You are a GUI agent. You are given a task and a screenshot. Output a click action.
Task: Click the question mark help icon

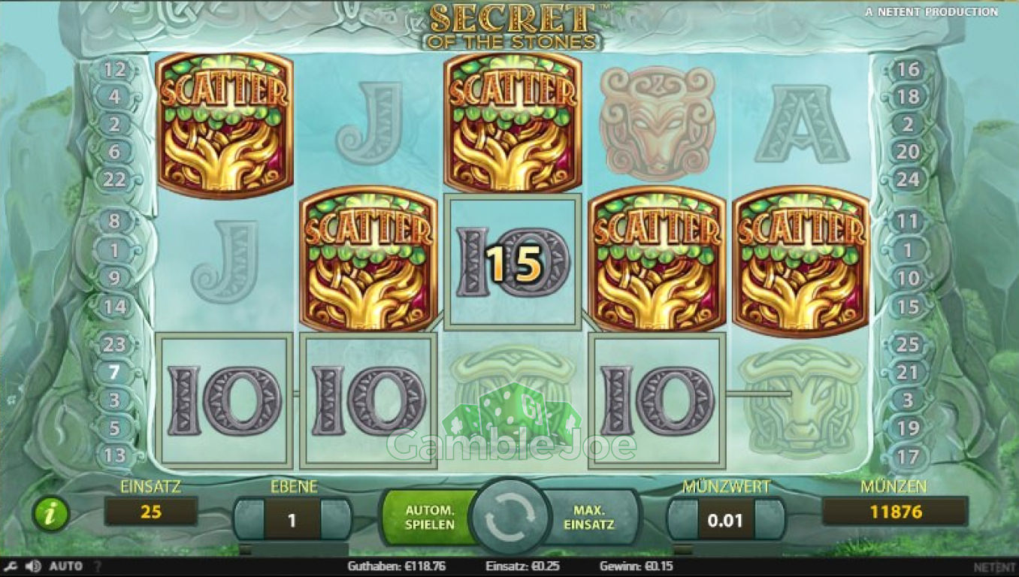(97, 566)
